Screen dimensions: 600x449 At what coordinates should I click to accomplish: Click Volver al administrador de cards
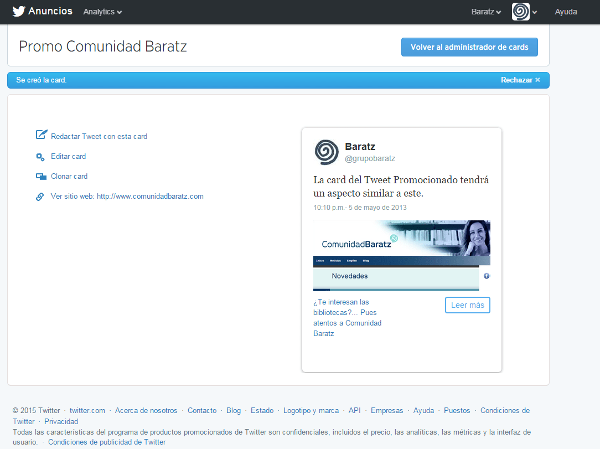(x=469, y=47)
